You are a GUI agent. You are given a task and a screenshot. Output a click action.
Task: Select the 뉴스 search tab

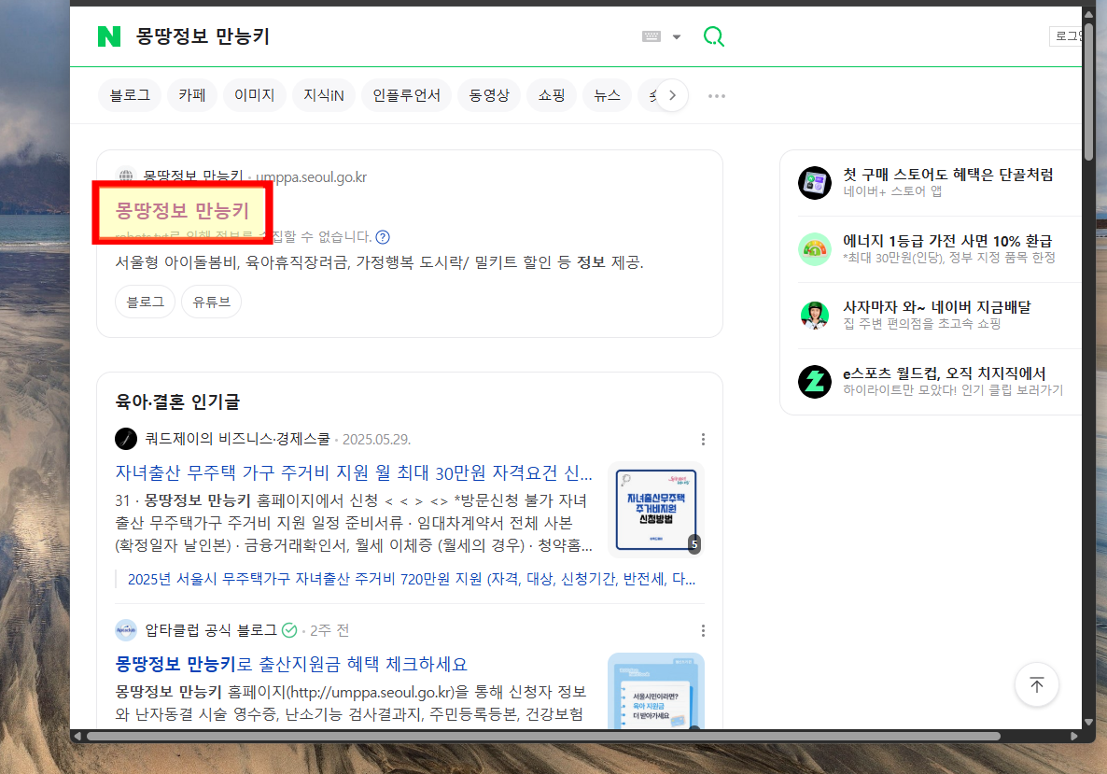pos(607,95)
